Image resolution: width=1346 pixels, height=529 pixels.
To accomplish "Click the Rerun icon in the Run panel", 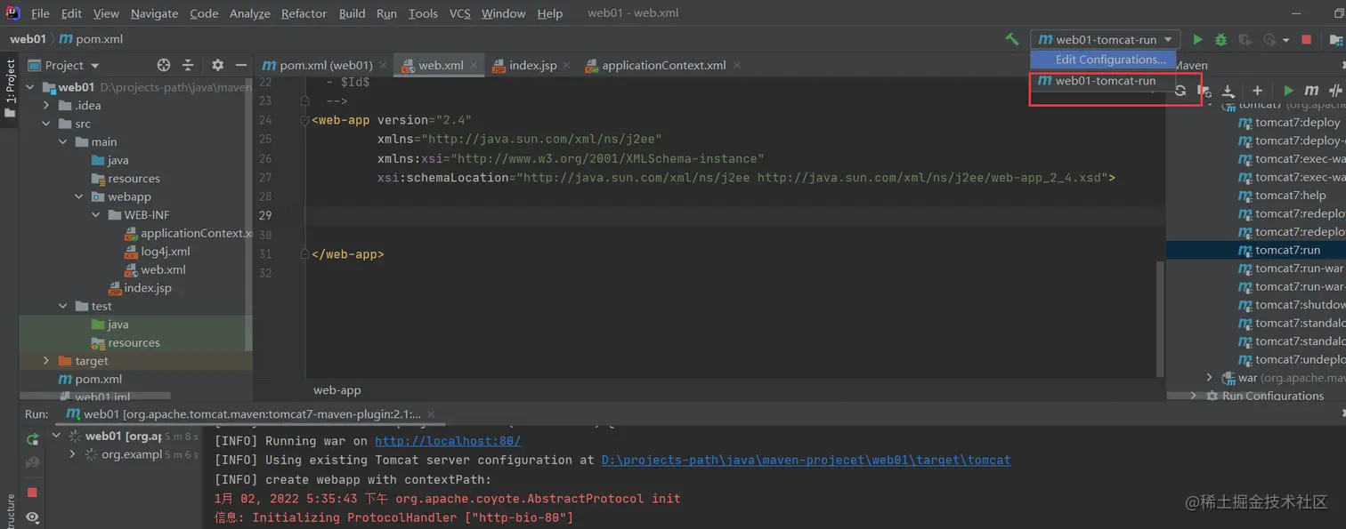I will 32,439.
